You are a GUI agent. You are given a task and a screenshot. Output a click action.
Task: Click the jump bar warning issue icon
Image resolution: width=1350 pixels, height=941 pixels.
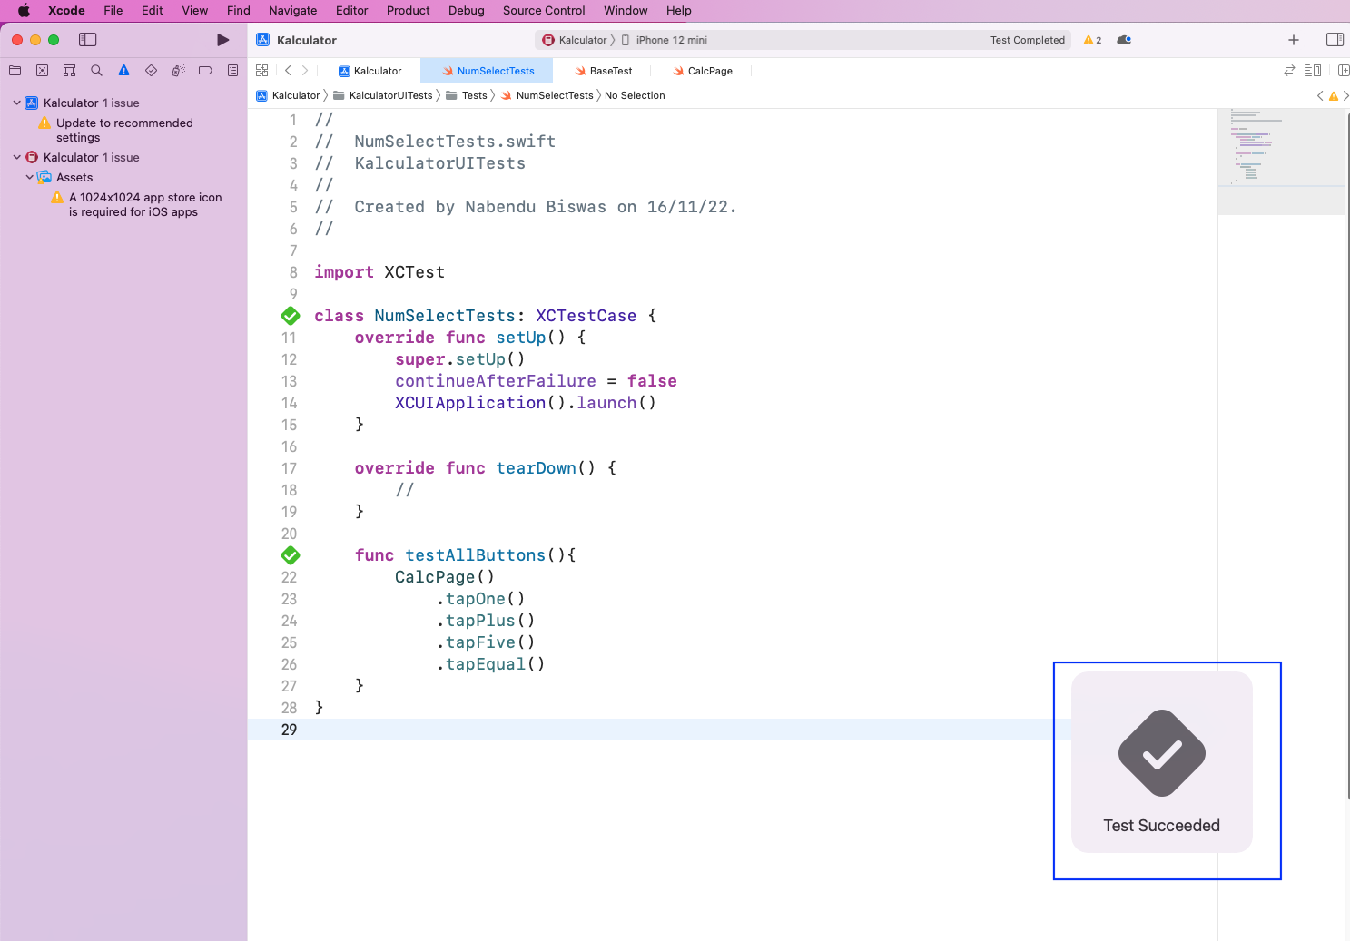[x=1333, y=95]
